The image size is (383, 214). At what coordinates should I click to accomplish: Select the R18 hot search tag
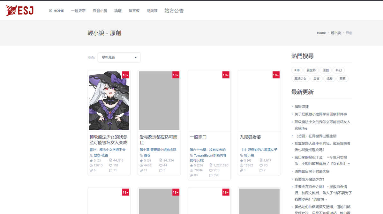(x=297, y=70)
